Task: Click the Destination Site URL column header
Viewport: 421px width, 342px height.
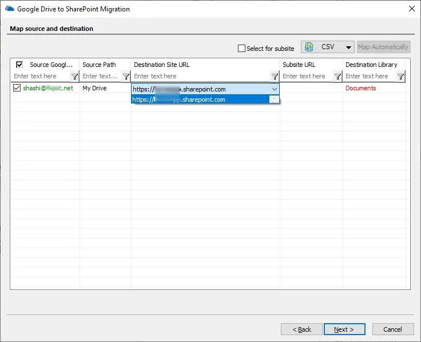Action: pyautogui.click(x=162, y=65)
